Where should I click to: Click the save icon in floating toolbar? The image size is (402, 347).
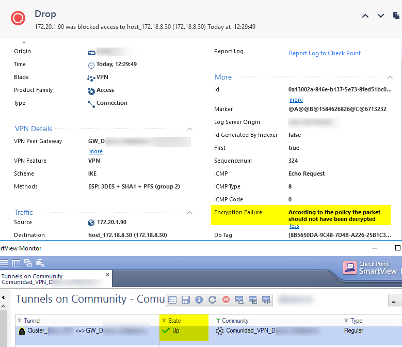point(186,299)
